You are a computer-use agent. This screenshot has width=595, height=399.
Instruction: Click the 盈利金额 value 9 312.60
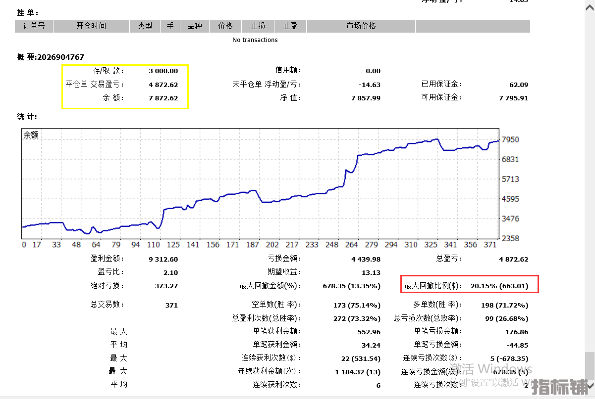[x=163, y=259]
